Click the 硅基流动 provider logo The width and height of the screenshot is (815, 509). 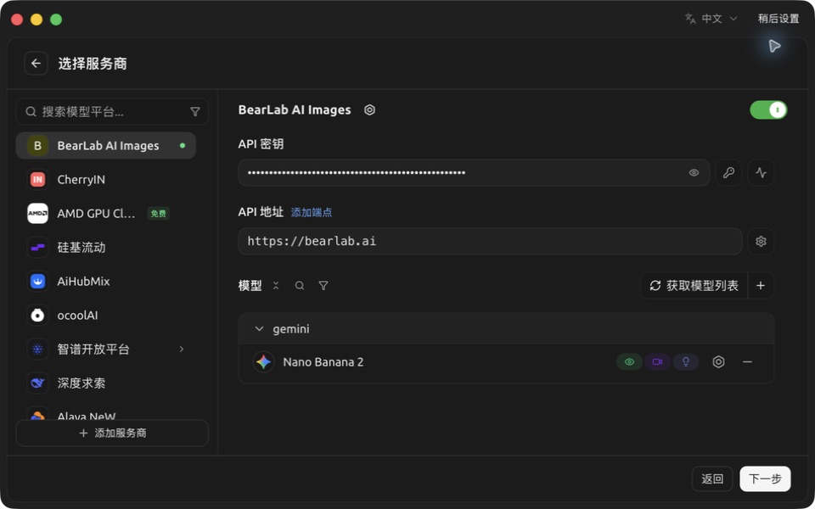click(37, 248)
